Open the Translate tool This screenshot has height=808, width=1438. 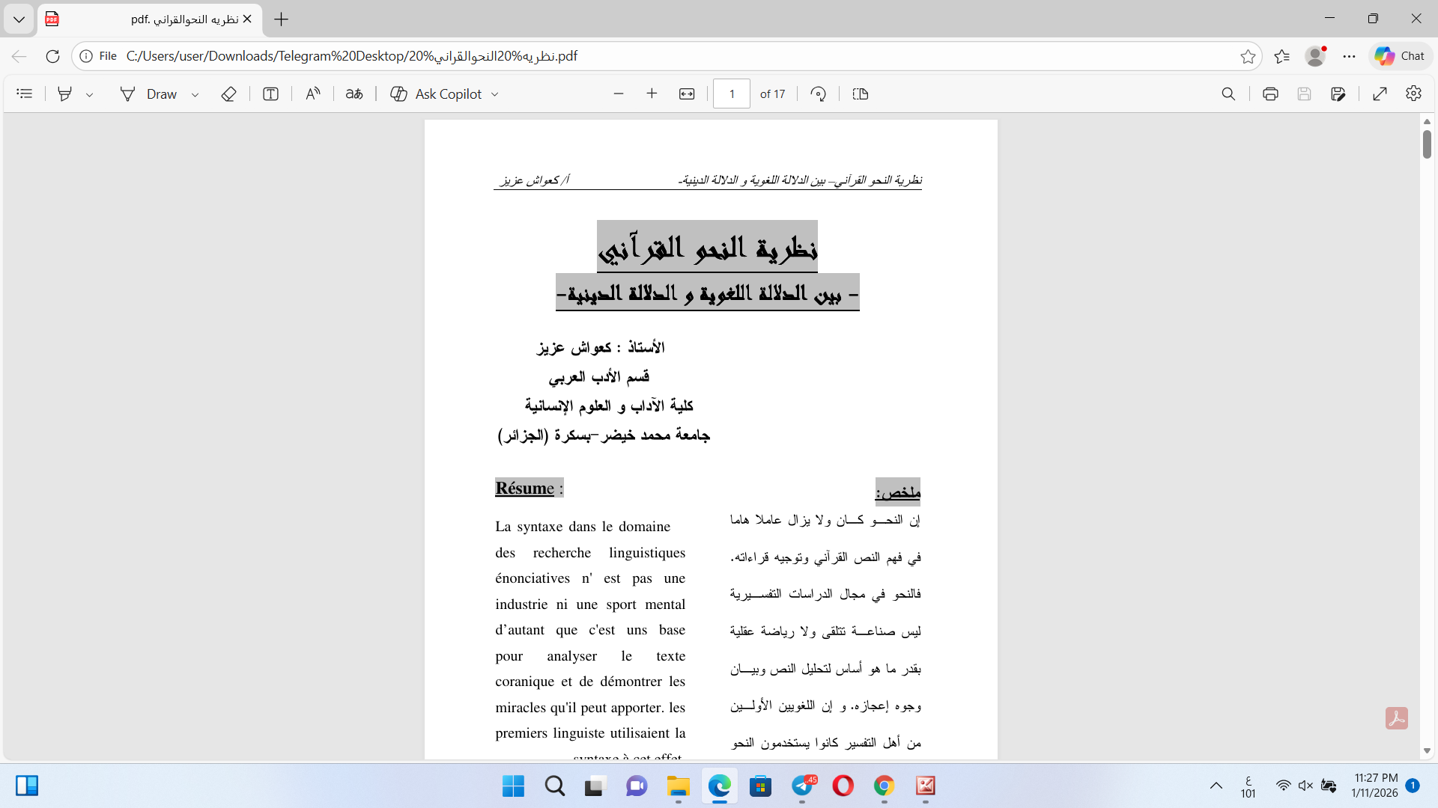354,94
